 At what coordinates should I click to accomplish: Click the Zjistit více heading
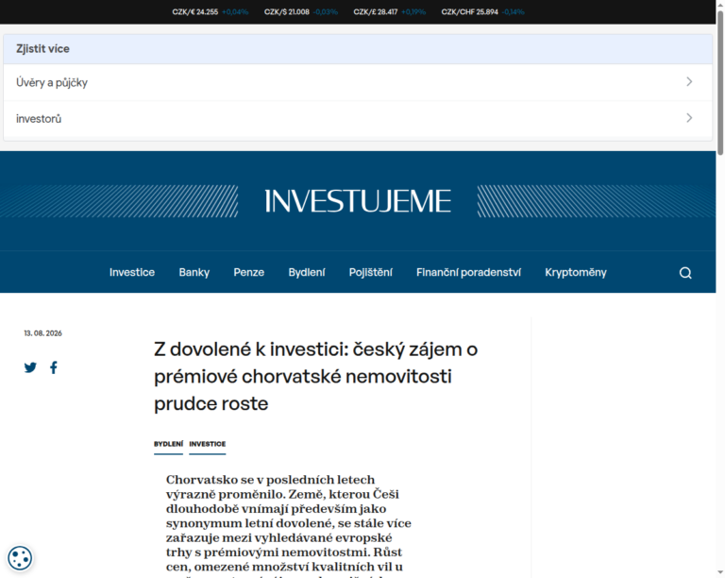coord(43,48)
